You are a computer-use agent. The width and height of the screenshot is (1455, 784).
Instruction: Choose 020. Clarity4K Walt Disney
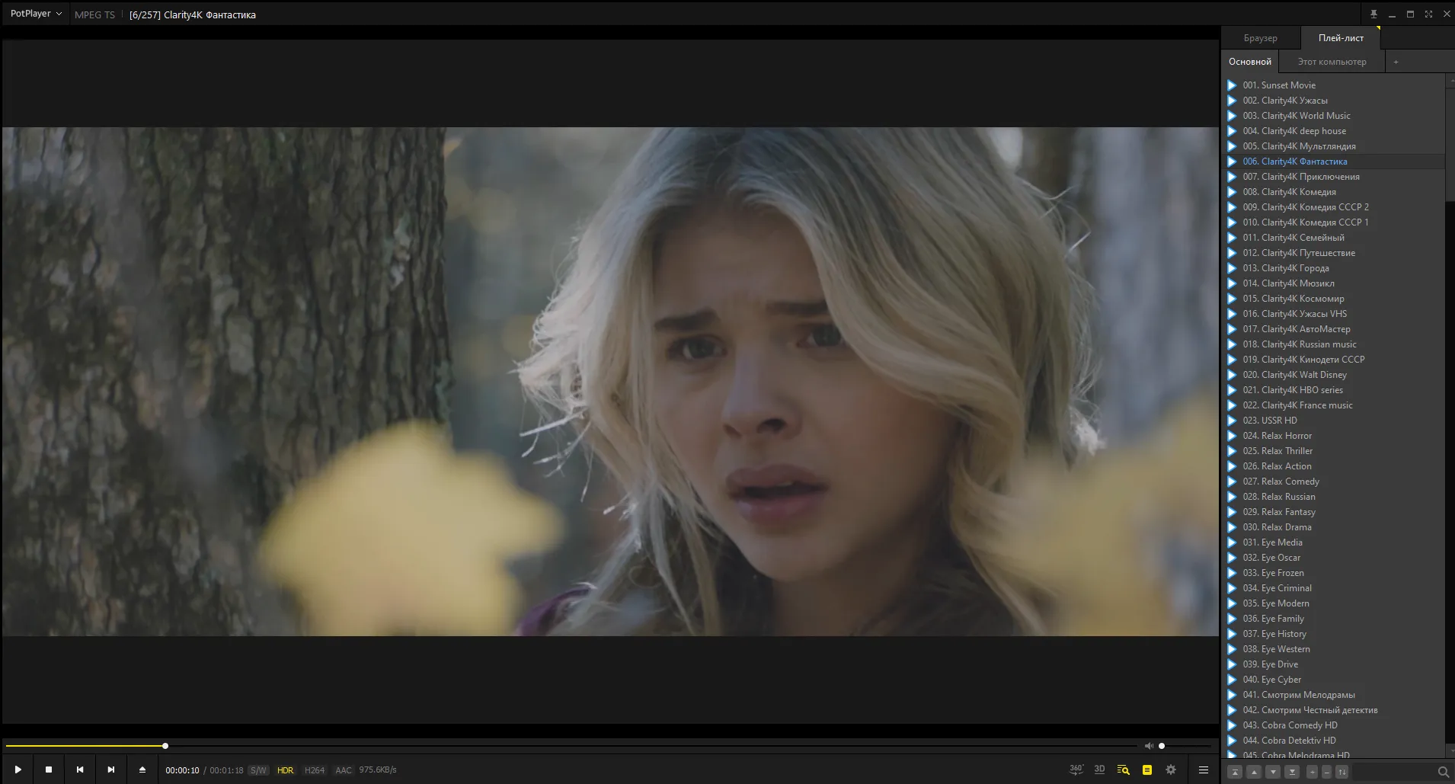point(1335,375)
